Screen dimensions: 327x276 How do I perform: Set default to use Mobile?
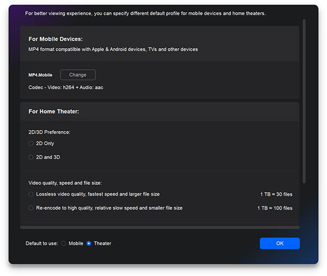click(64, 243)
